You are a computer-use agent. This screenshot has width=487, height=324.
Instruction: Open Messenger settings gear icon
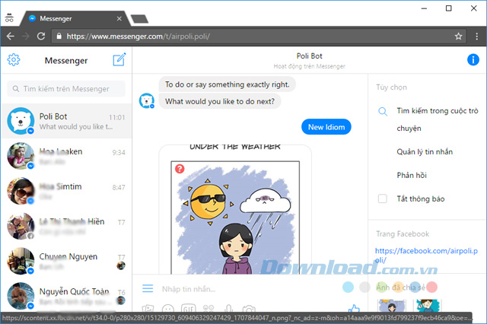13,61
